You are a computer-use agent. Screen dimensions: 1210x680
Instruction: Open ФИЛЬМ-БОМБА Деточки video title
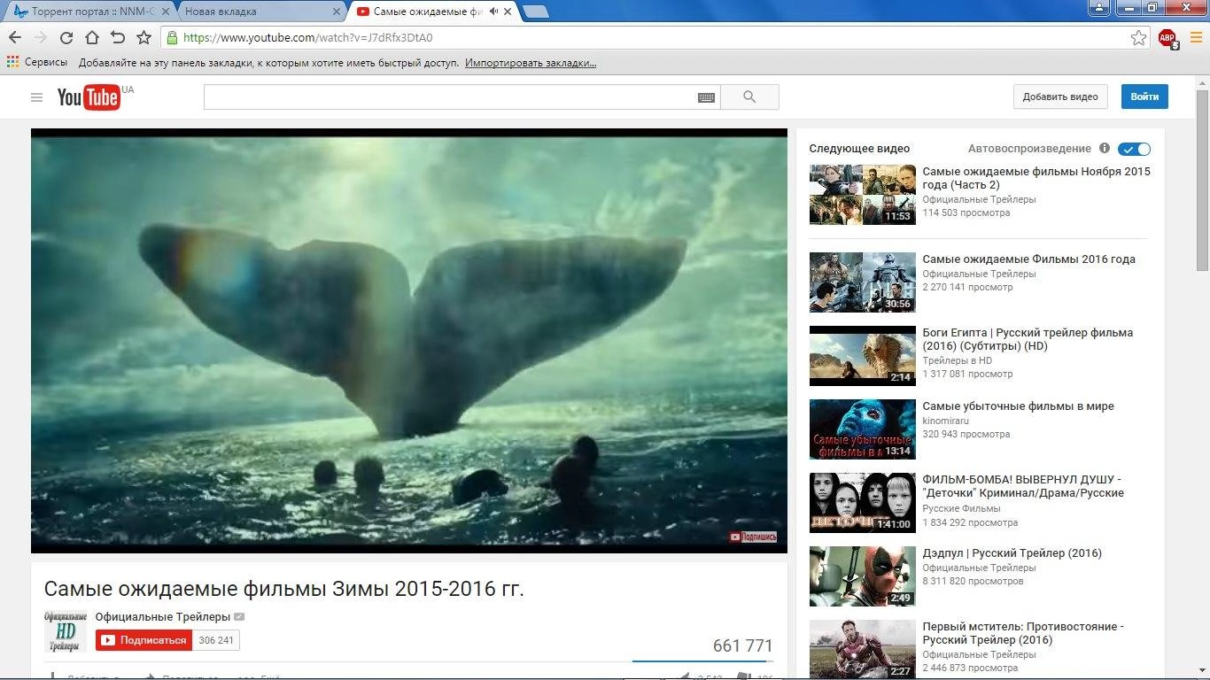pos(1023,486)
